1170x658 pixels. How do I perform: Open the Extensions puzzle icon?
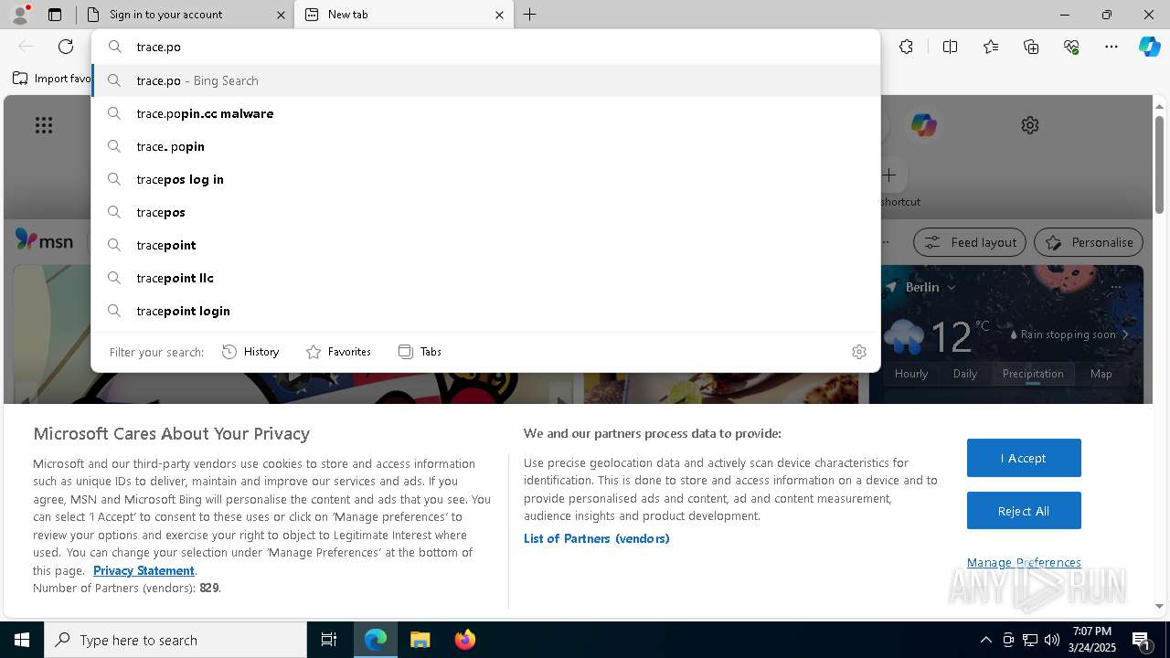(x=906, y=47)
